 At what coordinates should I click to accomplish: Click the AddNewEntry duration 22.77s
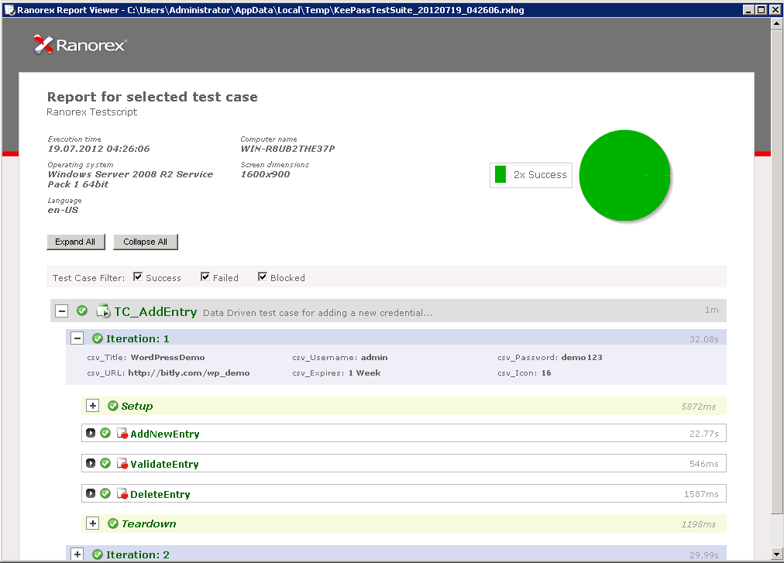pos(704,434)
